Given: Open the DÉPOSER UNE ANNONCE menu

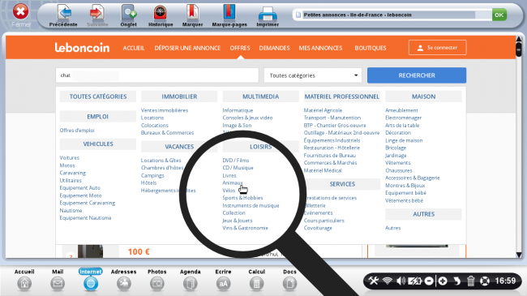Looking at the screenshot, I should [x=187, y=48].
